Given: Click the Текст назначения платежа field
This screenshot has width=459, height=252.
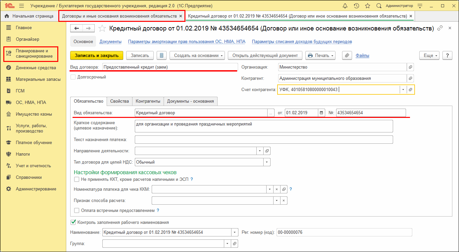Looking at the screenshot, I should [x=264, y=139].
